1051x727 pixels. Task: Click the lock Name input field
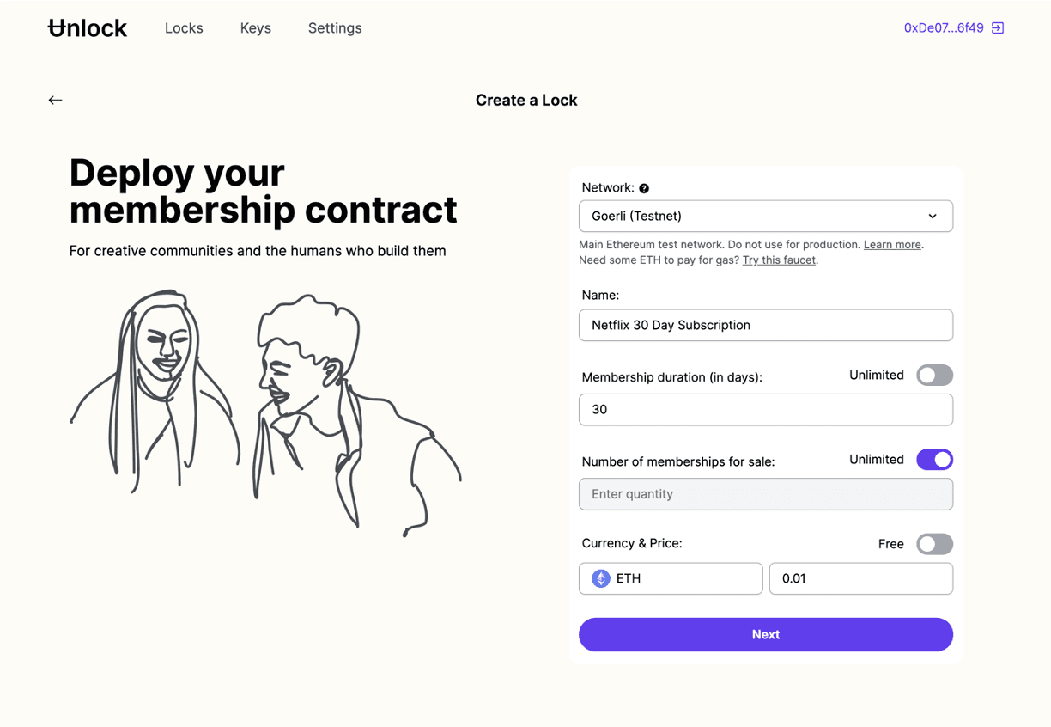(766, 326)
